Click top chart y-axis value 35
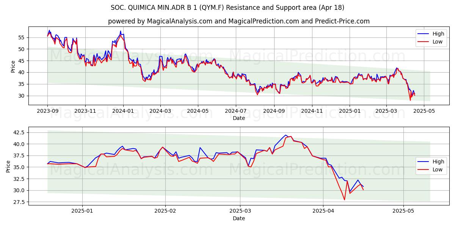Viewport: 455px width, 227px height. pyautogui.click(x=22, y=84)
